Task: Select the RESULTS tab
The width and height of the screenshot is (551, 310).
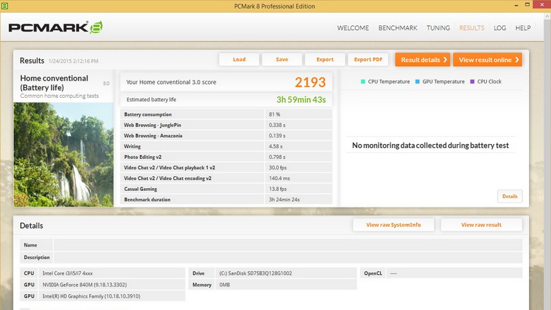Action: click(472, 28)
